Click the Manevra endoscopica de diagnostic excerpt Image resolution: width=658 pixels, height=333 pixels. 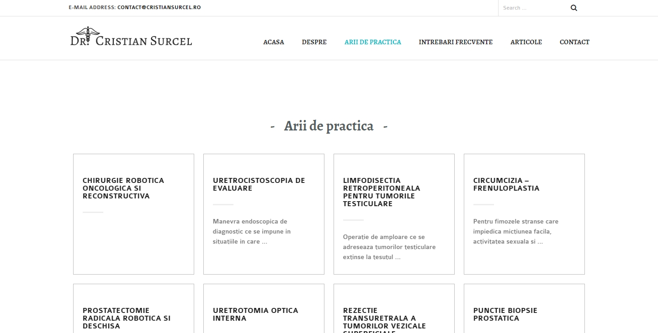tap(251, 231)
